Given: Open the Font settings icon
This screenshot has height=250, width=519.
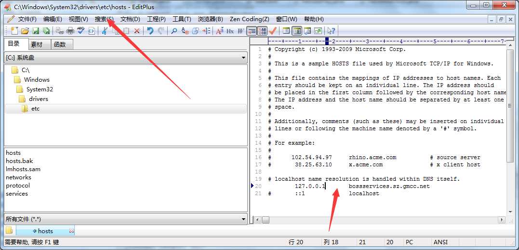Looking at the screenshot, I should coord(219,31).
